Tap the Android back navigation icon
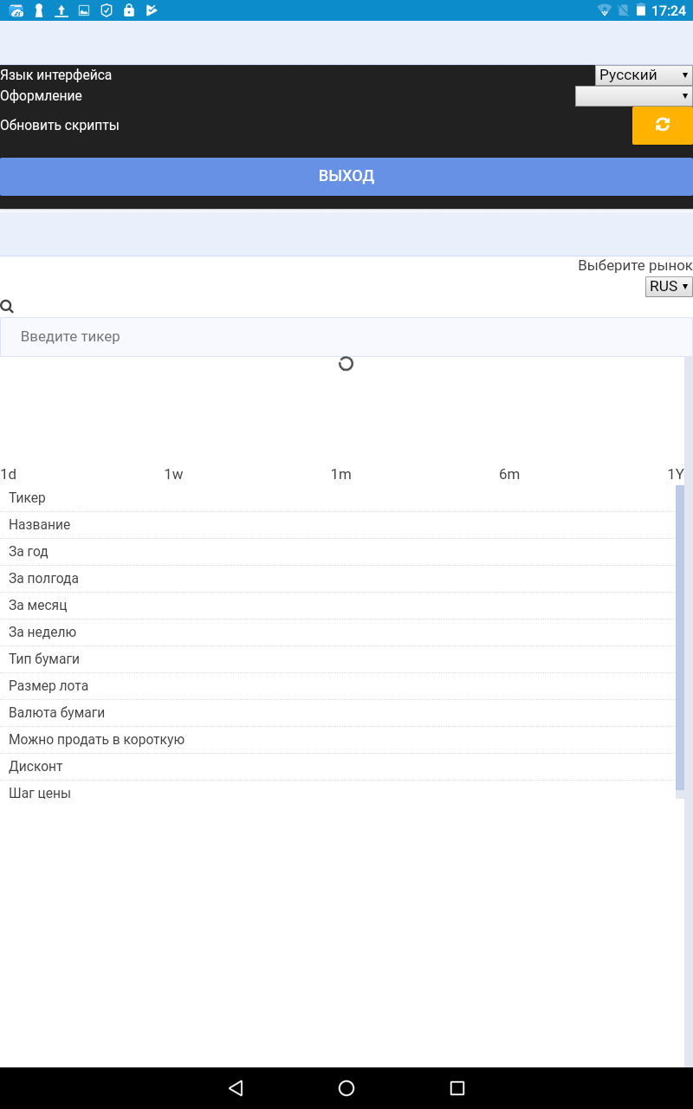 coord(236,1088)
